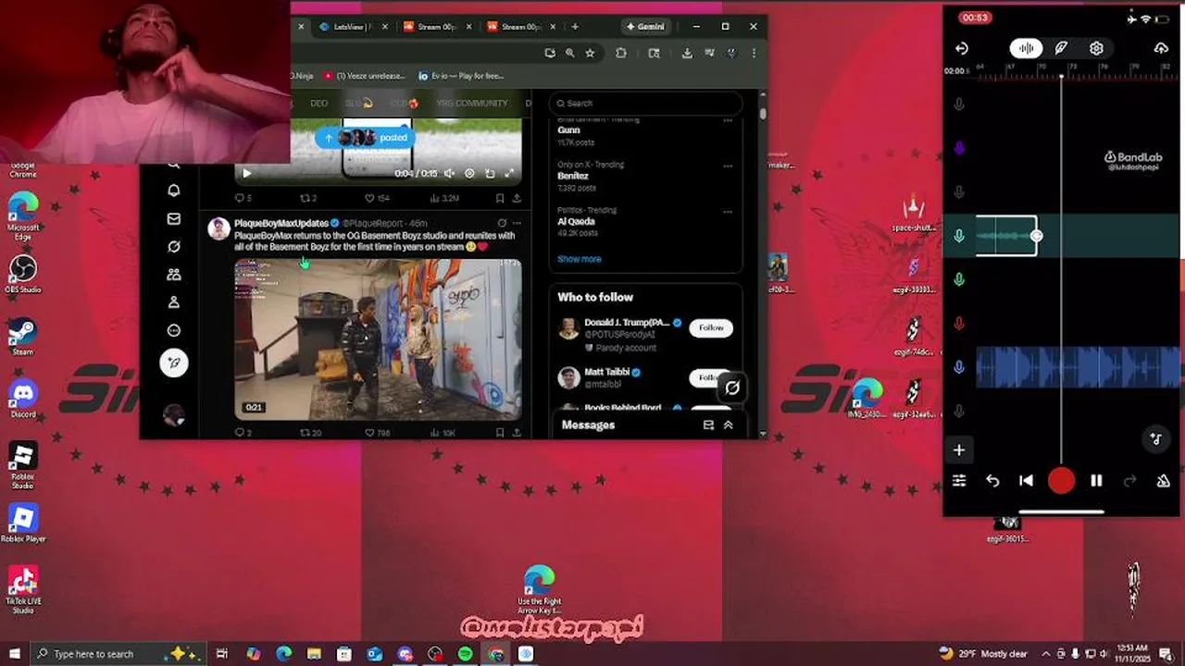Select YRG COMMUNITY timeline tab

pos(472,104)
